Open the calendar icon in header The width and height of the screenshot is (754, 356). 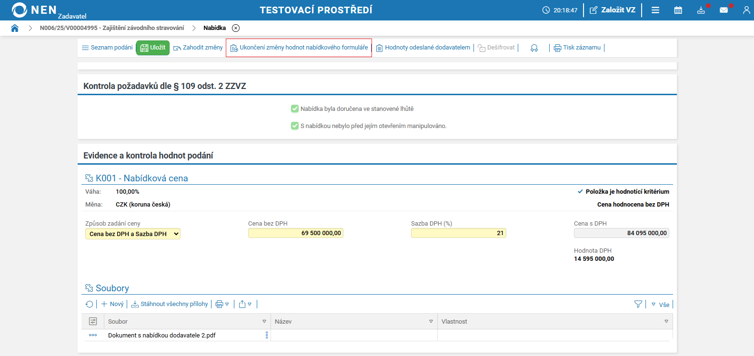[678, 10]
